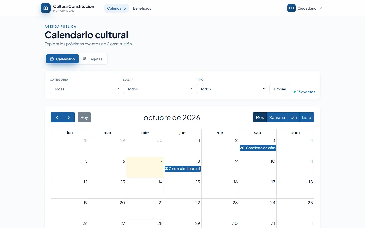Expand the Ciudadano account menu chevron
The width and height of the screenshot is (365, 228).
(320, 8)
